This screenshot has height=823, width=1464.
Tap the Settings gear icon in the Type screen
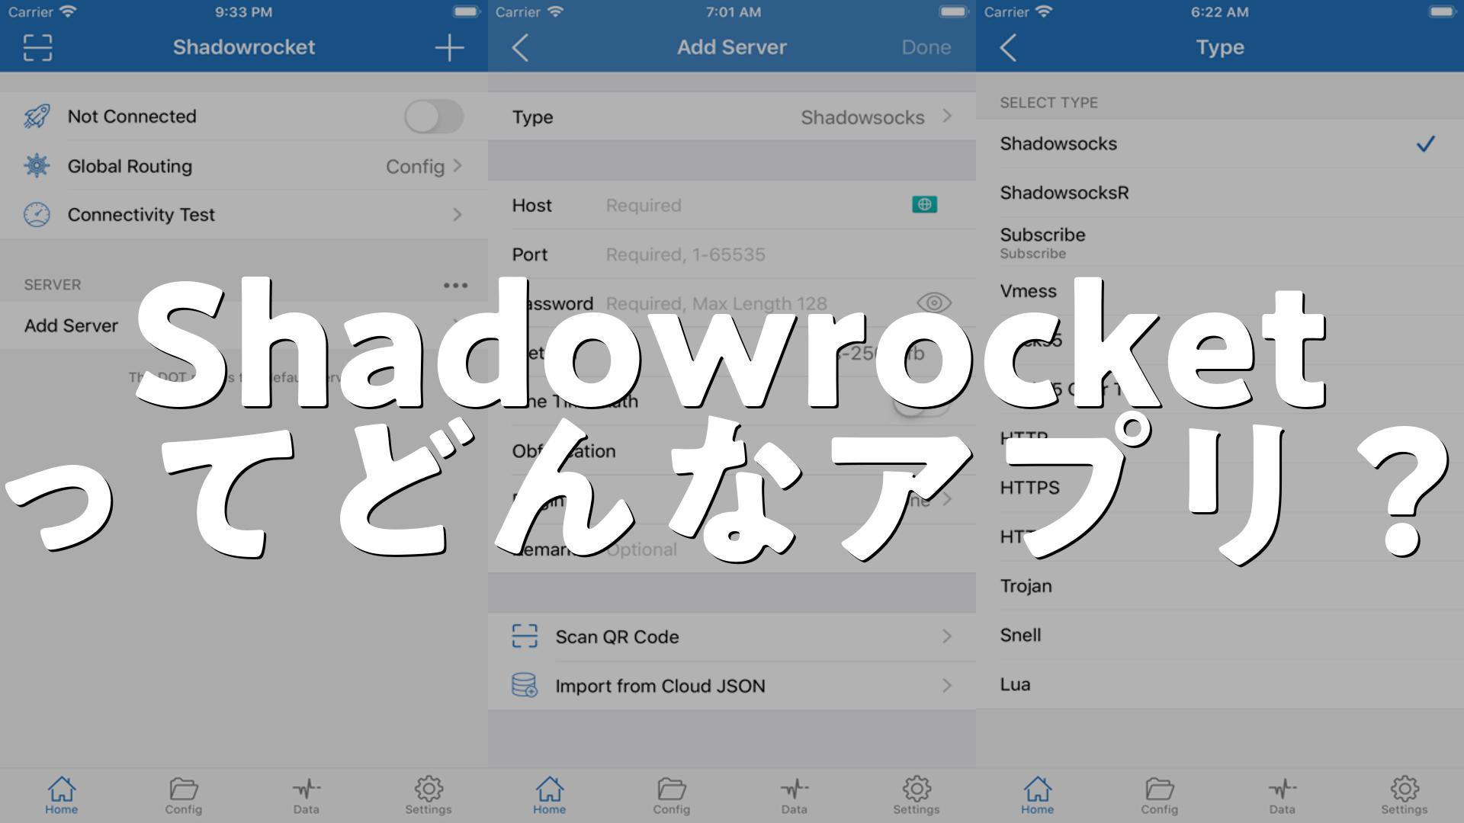click(x=1405, y=789)
